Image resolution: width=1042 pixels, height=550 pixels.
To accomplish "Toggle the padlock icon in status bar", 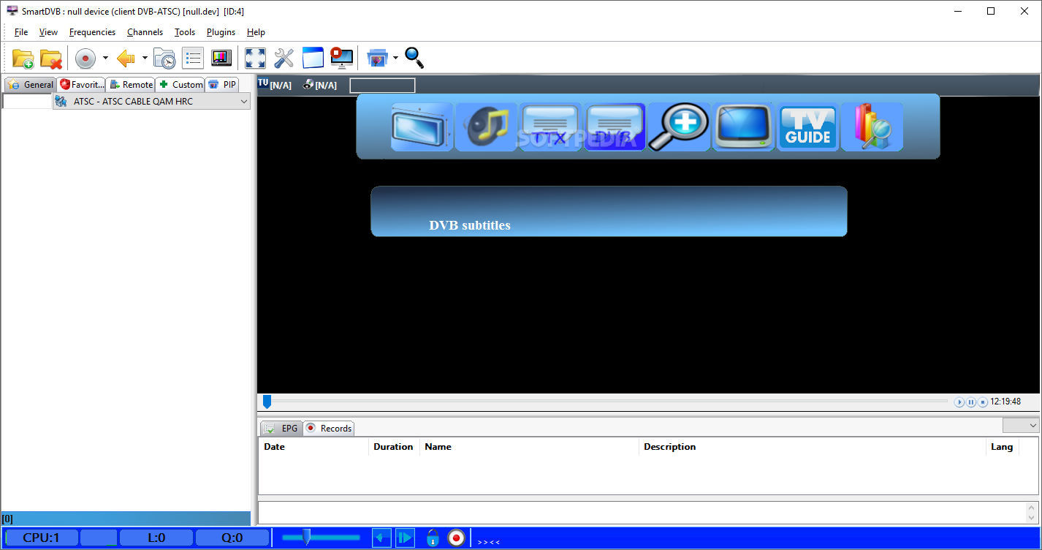I will pos(433,538).
